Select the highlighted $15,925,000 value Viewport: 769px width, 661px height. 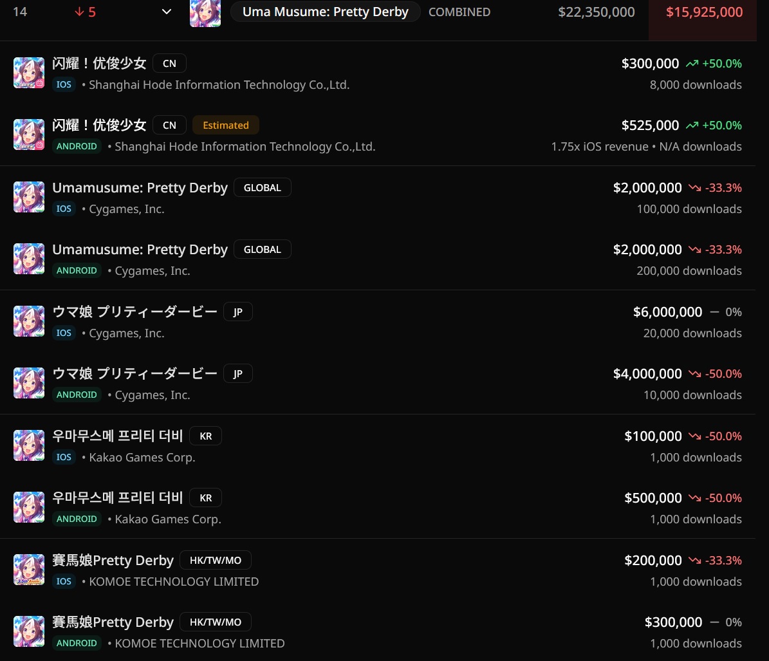tap(704, 12)
